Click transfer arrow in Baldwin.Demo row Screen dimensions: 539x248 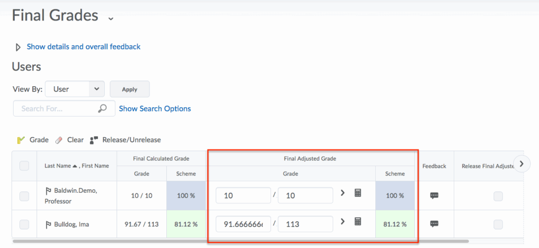click(x=342, y=193)
